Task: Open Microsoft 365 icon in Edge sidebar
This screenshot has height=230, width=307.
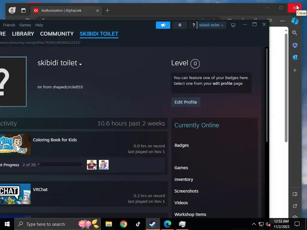Action: click(295, 45)
